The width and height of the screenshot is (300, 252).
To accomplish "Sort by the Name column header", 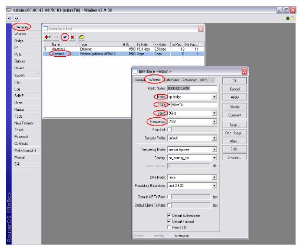I will click(x=65, y=44).
